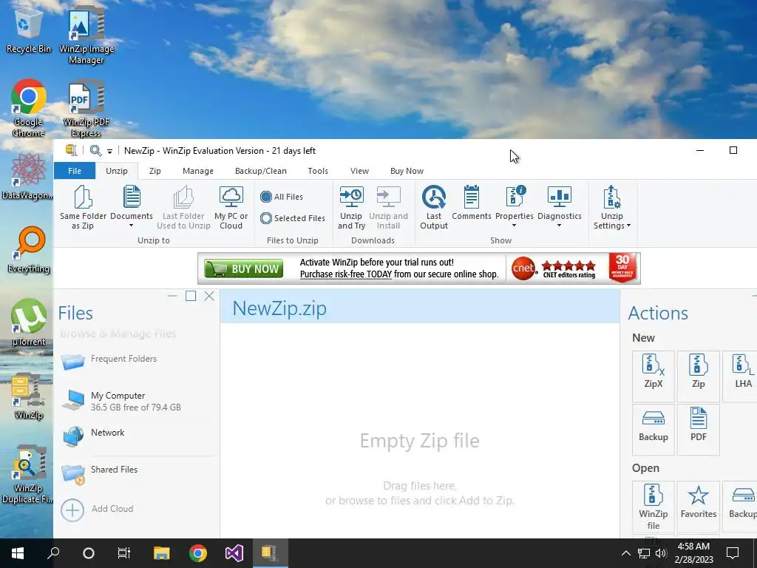Switch to the View ribbon tab
The image size is (757, 568).
click(x=359, y=171)
